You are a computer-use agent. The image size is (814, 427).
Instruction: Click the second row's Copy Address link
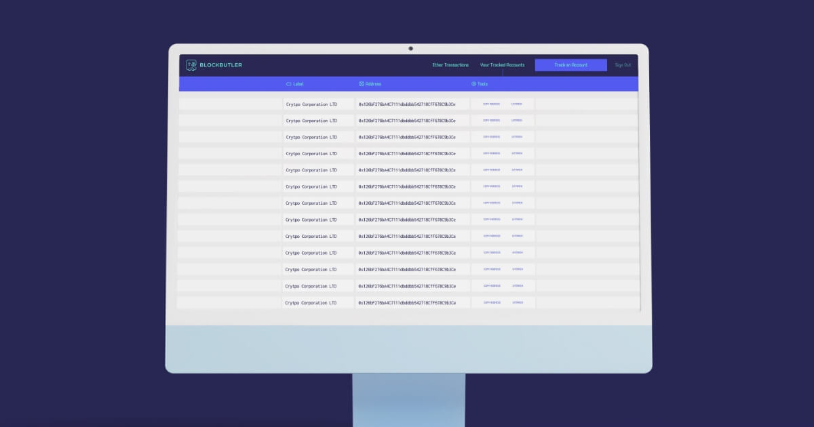[x=491, y=121]
